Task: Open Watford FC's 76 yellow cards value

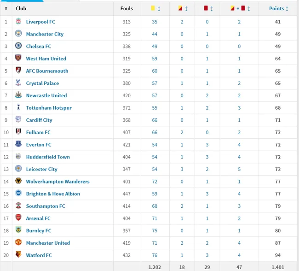Action: click(155, 255)
